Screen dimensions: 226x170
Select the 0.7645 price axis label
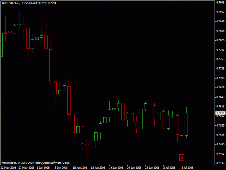click(220, 97)
